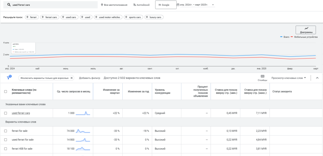The width and height of the screenshot is (323, 156).
Task: Click the 'used ferrari for sale' keyword
Action: pyautogui.click(x=23, y=140)
